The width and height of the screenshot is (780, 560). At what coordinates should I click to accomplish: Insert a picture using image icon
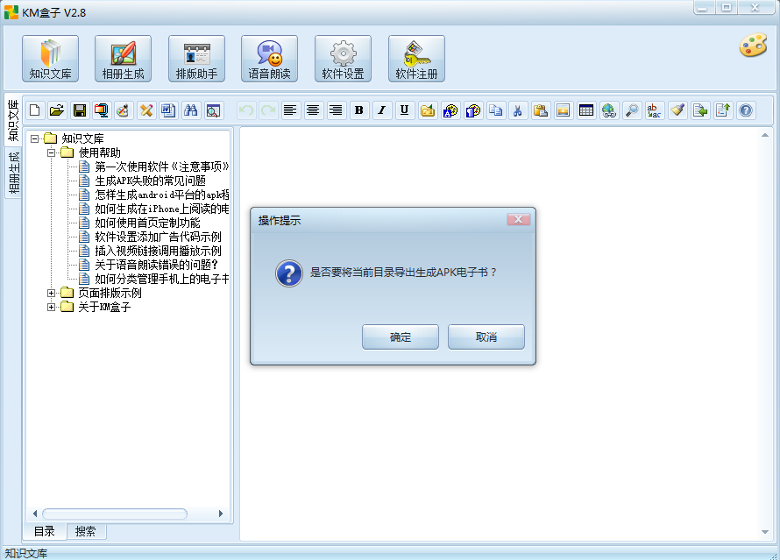coord(564,110)
